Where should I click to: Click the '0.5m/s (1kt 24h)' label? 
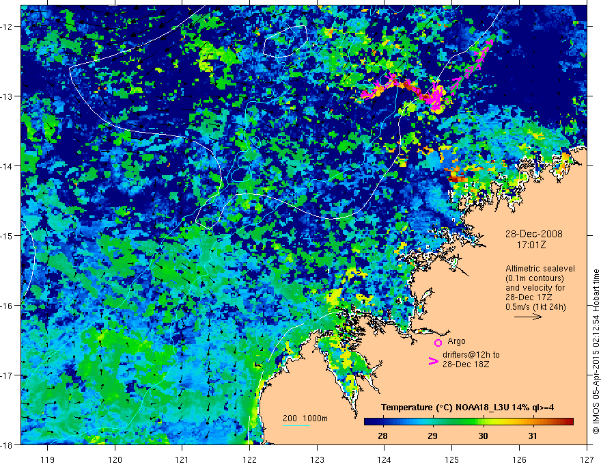(x=536, y=307)
